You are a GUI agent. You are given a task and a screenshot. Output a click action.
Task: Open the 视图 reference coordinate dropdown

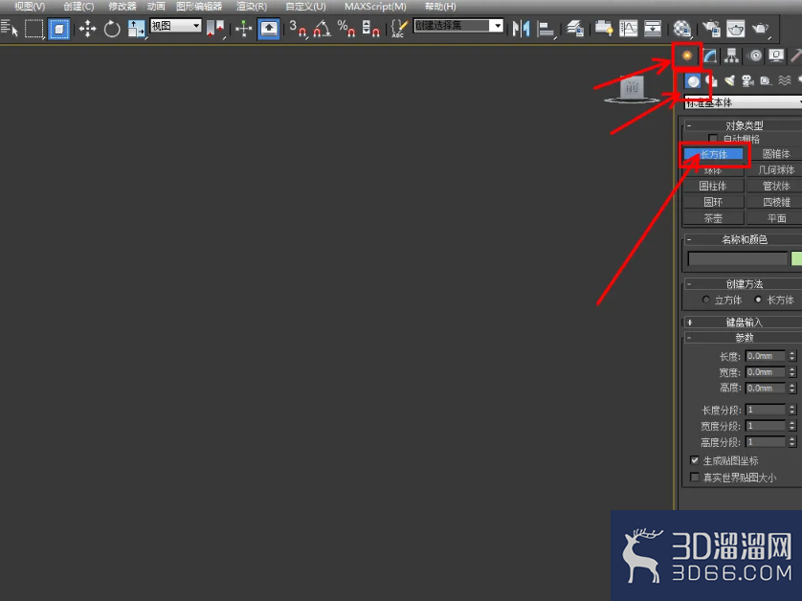coord(175,26)
